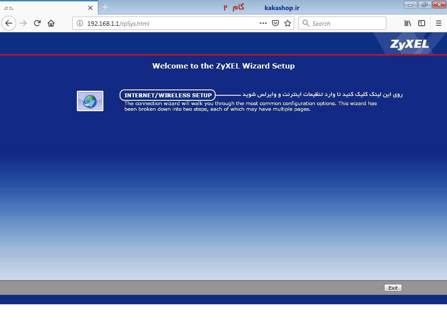Minimize the browser window

tap(410, 5)
